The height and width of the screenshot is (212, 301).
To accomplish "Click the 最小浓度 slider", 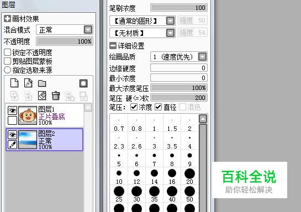I will (x=179, y=78).
